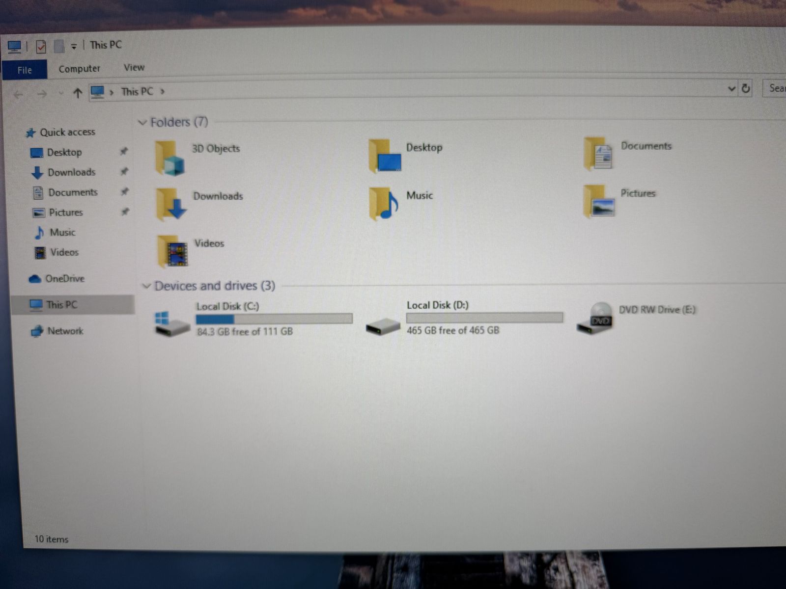Open the File menu
The image size is (786, 589).
point(25,70)
